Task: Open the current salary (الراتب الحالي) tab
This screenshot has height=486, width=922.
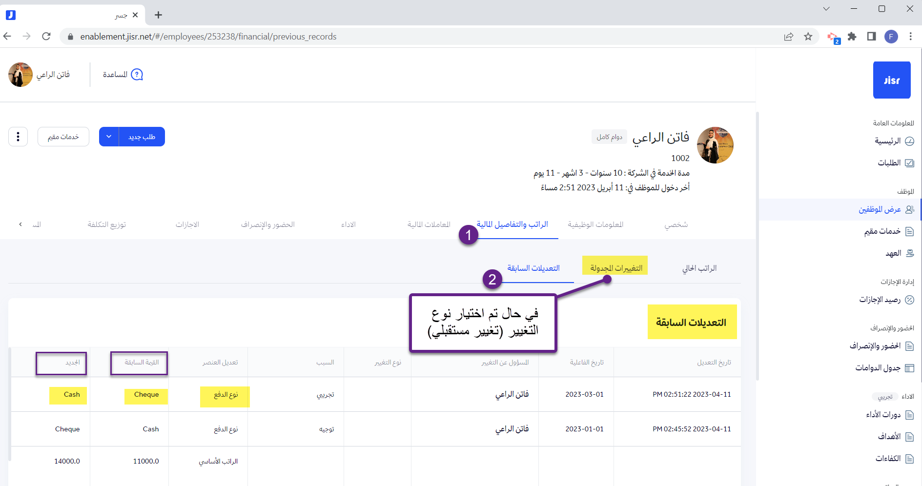Action: click(x=699, y=268)
